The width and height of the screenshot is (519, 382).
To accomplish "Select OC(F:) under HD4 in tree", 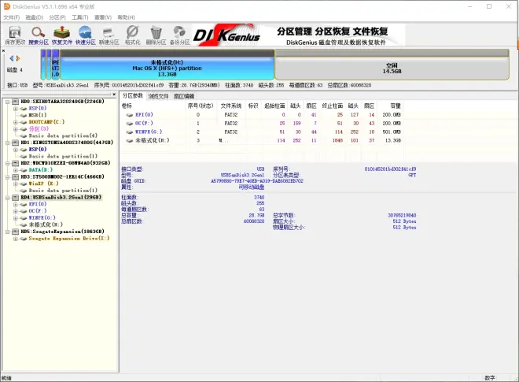I will point(38,211).
